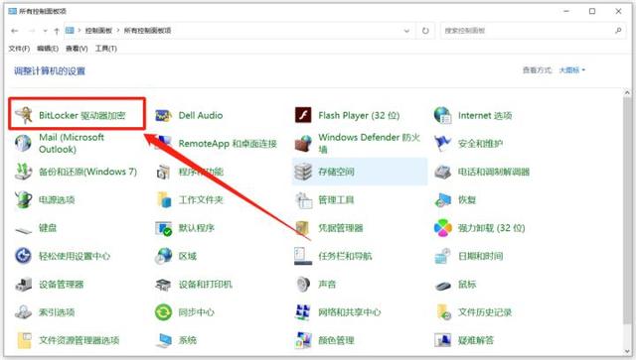636x360 pixels.
Task: Click the scrollbar down arrow
Action: point(627,351)
